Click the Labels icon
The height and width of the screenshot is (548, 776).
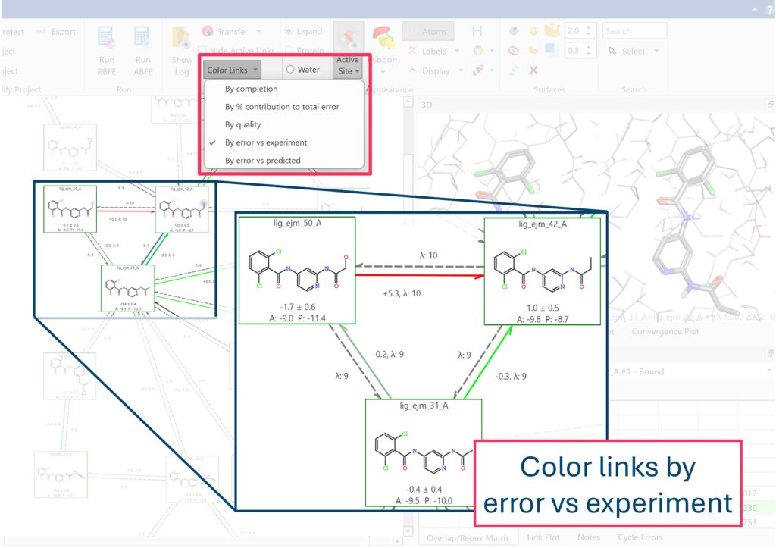pos(412,51)
